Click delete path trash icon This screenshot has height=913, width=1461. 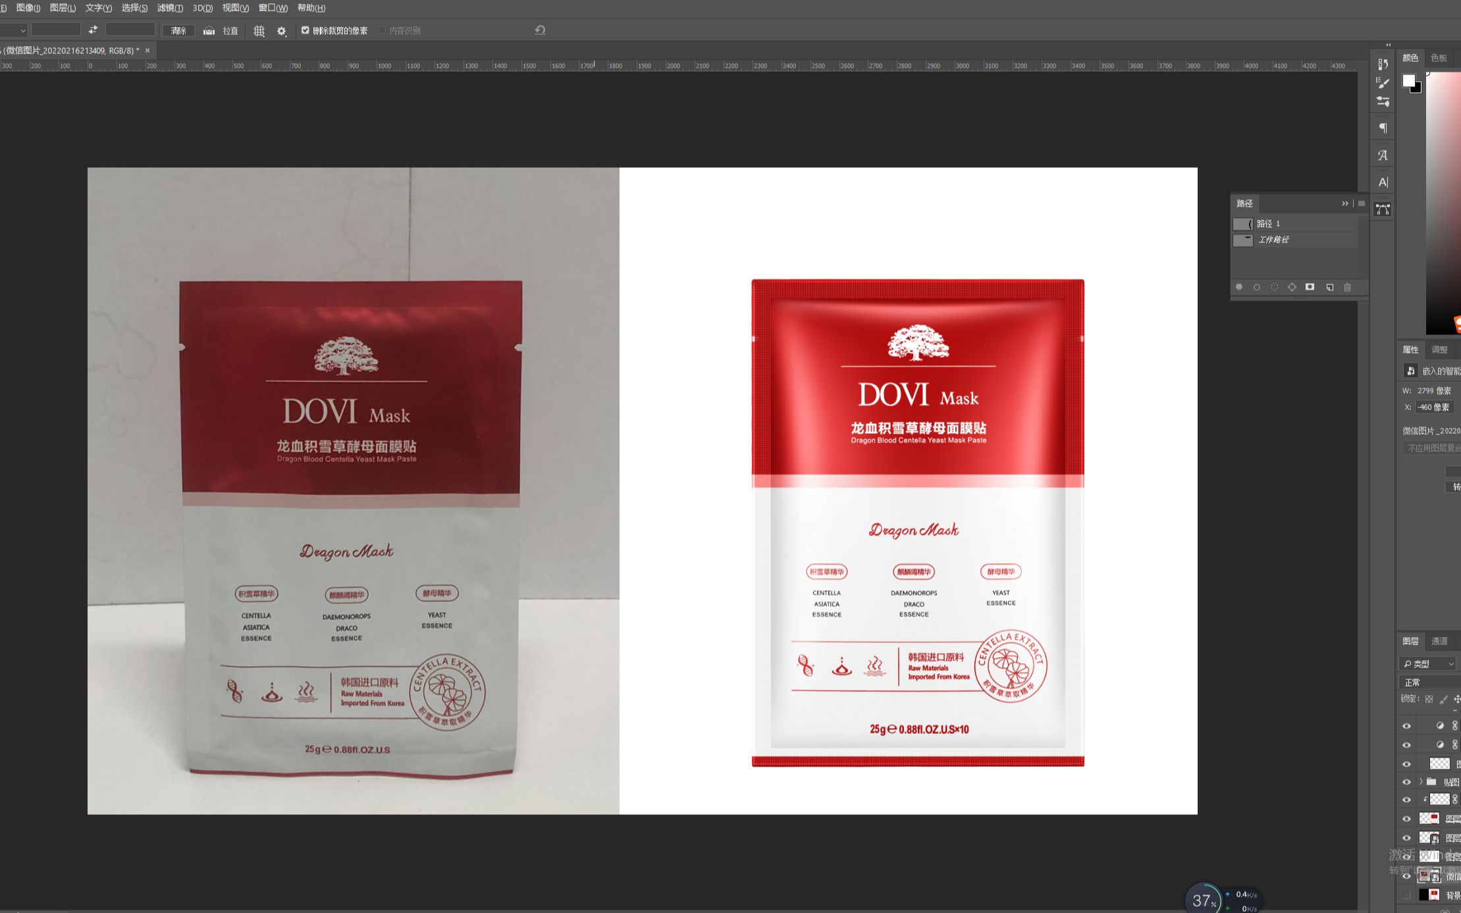[1347, 288]
